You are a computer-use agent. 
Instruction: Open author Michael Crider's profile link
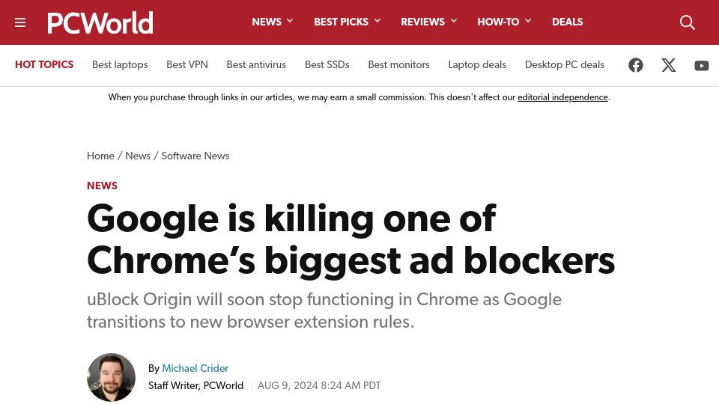click(195, 368)
